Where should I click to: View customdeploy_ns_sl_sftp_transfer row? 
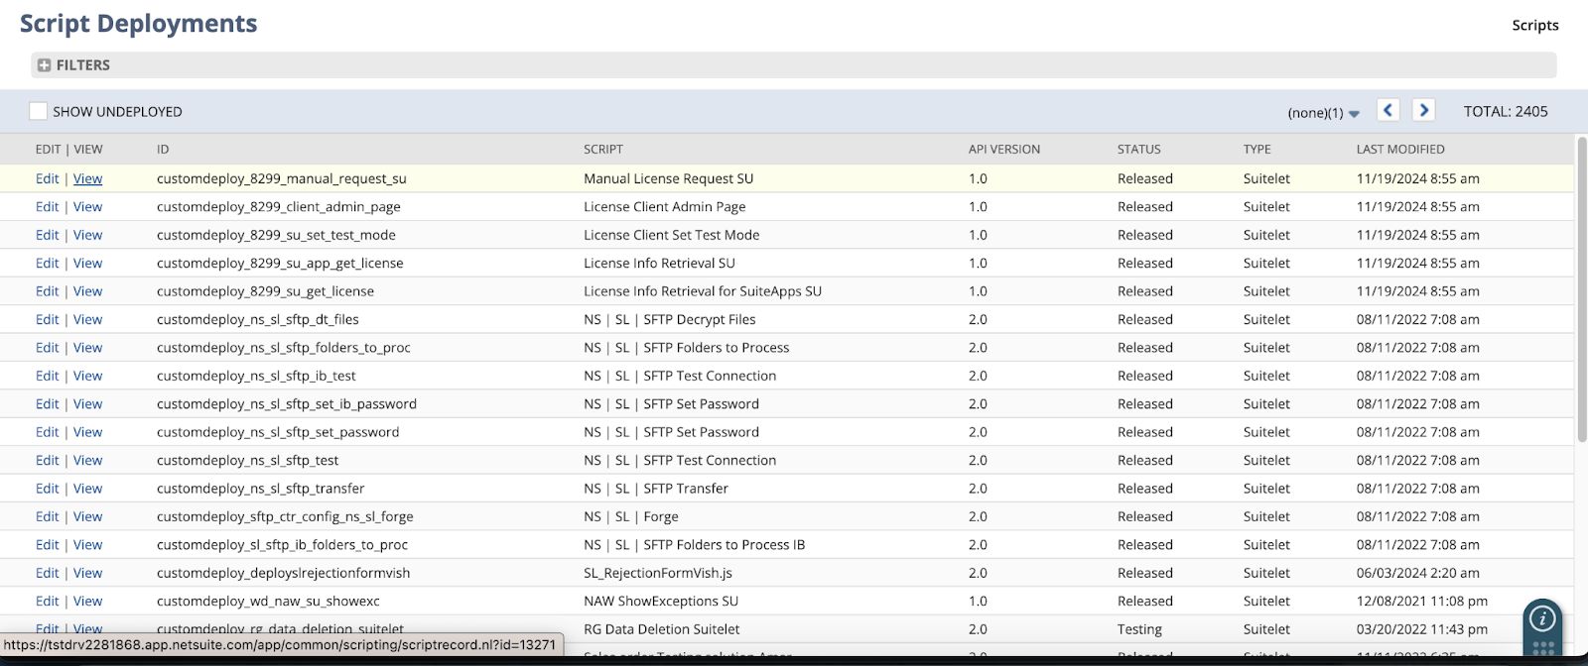pyautogui.click(x=87, y=489)
